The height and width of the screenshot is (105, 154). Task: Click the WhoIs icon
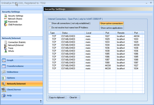[x=6, y=51]
